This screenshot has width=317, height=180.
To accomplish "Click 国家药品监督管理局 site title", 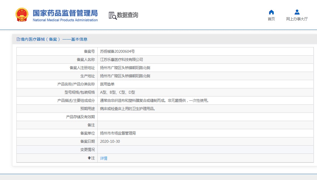I will tap(65, 13).
